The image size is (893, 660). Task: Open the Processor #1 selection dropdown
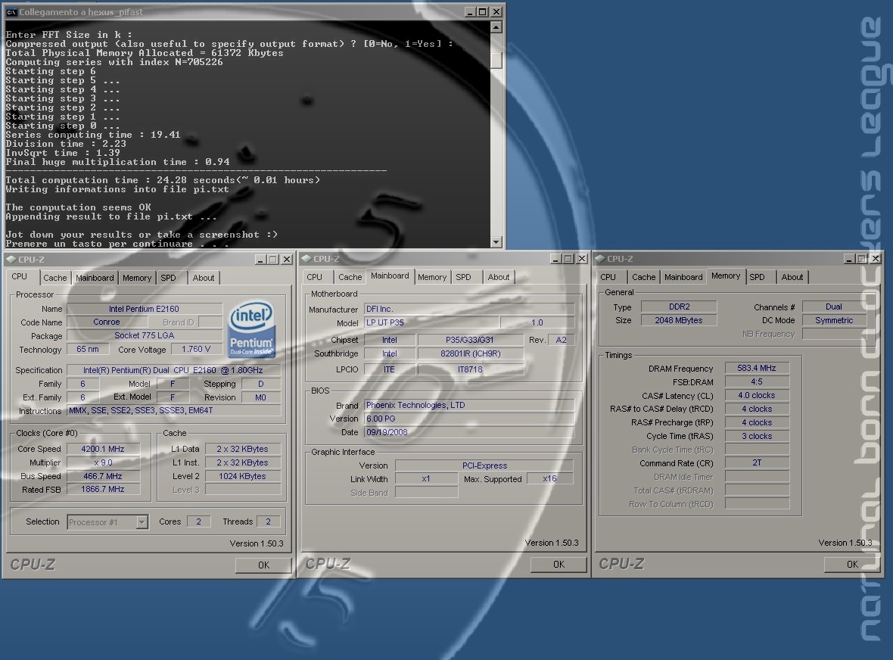[142, 522]
